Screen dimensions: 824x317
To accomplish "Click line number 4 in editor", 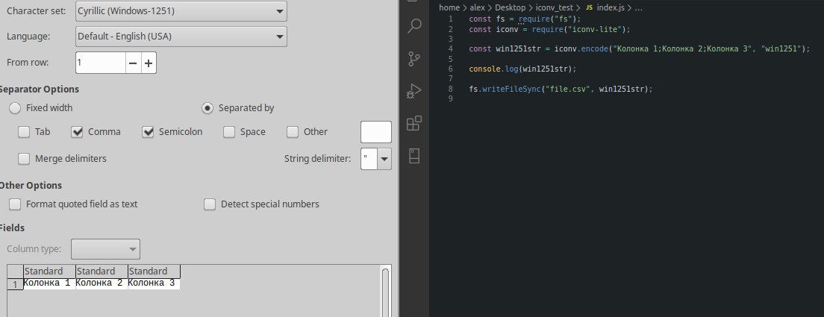I will [x=450, y=48].
